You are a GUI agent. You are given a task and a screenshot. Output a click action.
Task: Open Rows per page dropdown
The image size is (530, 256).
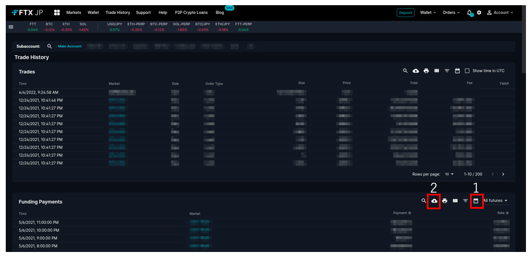(449, 174)
